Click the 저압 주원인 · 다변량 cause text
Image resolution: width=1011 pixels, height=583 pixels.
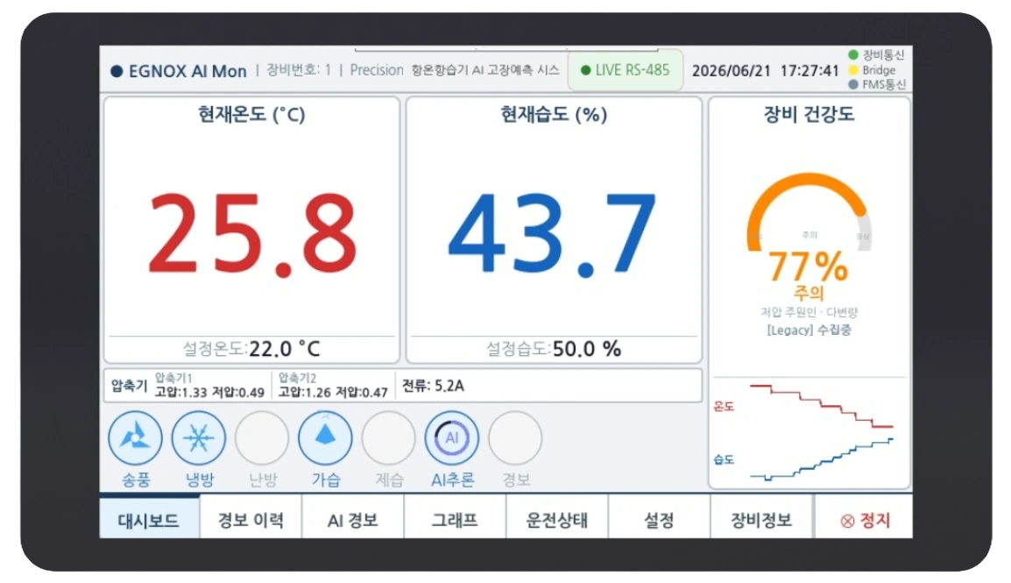[x=810, y=312]
